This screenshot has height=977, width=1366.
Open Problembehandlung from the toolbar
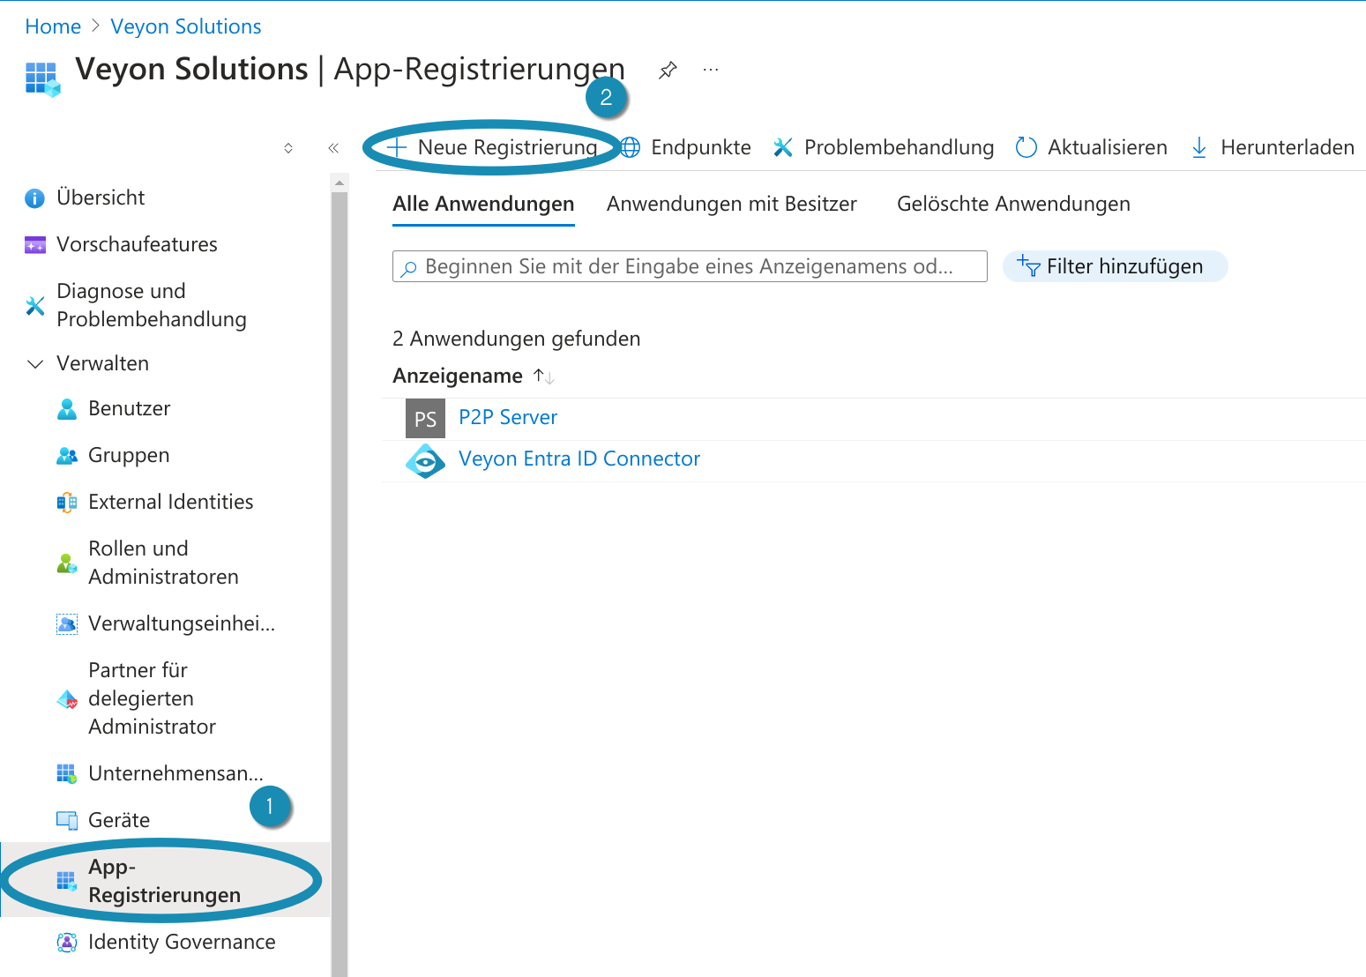(x=884, y=147)
